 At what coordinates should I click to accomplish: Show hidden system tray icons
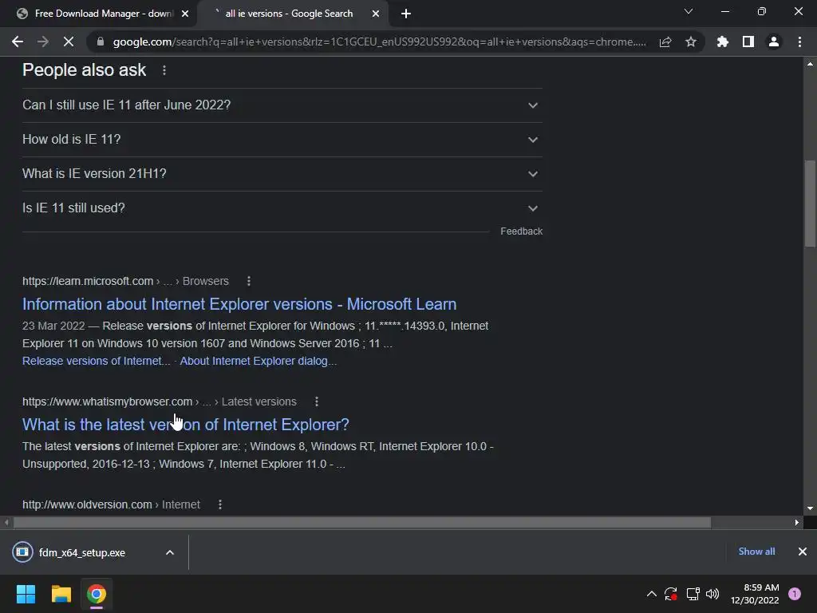coord(651,594)
